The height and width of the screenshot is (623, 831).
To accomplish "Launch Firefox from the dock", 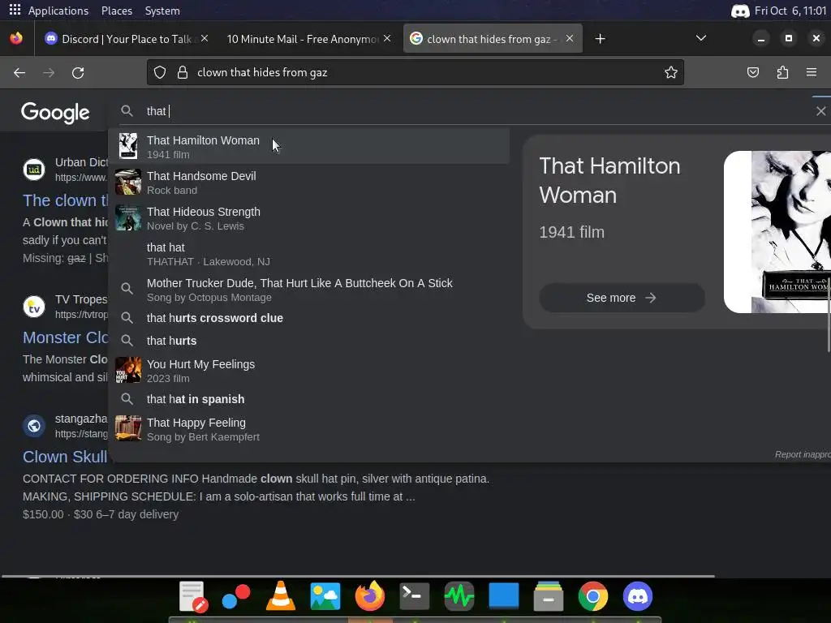I will [370, 596].
